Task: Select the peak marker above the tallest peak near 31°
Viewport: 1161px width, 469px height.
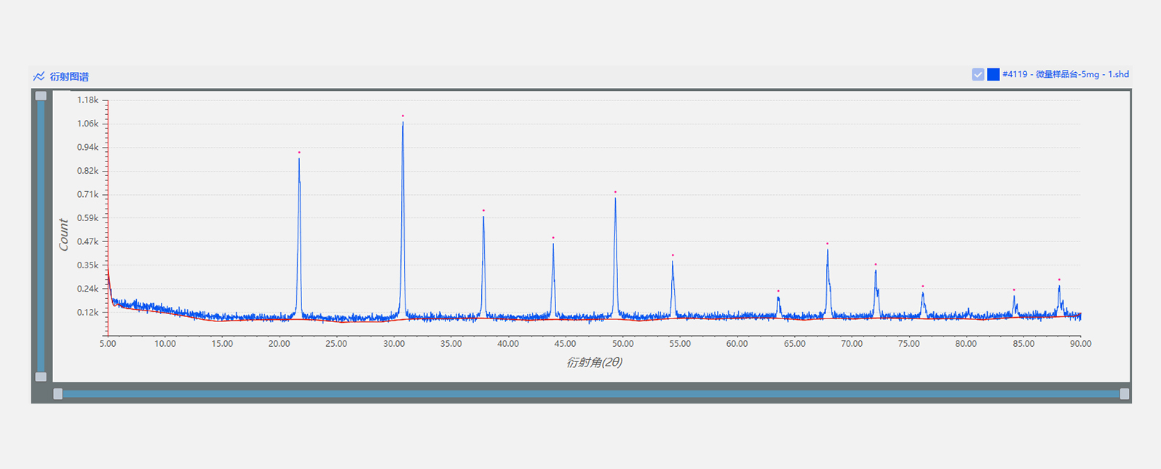Action: click(x=403, y=116)
